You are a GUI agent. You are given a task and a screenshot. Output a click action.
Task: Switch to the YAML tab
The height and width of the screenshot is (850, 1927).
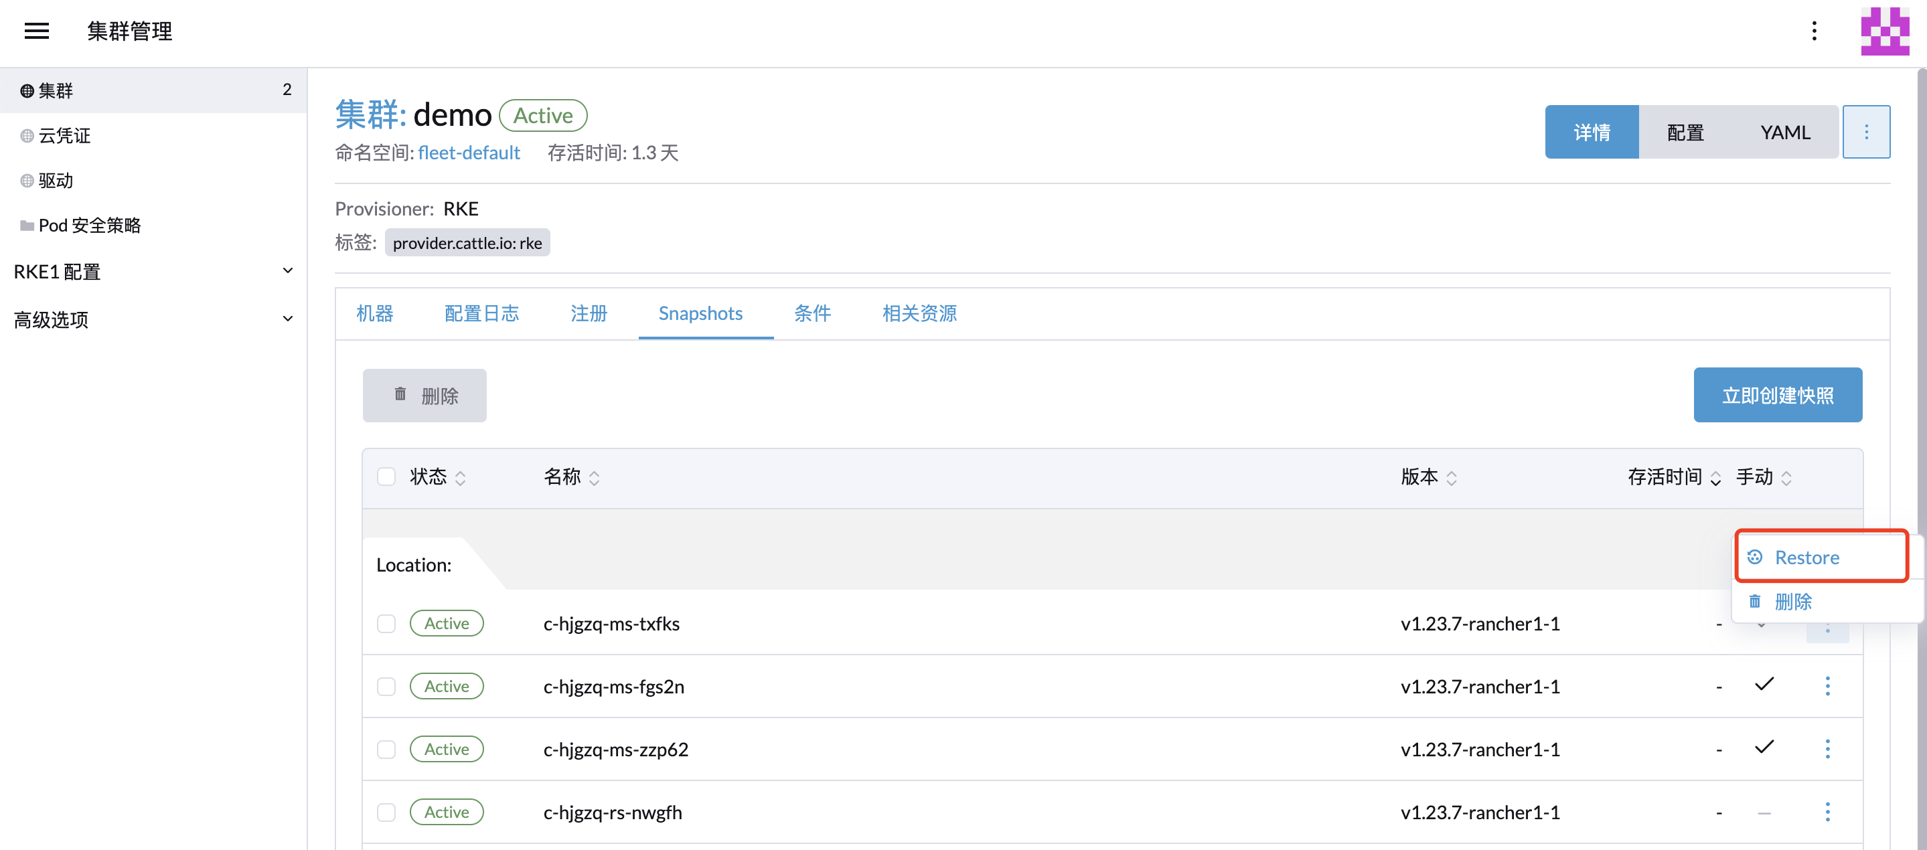pos(1784,131)
